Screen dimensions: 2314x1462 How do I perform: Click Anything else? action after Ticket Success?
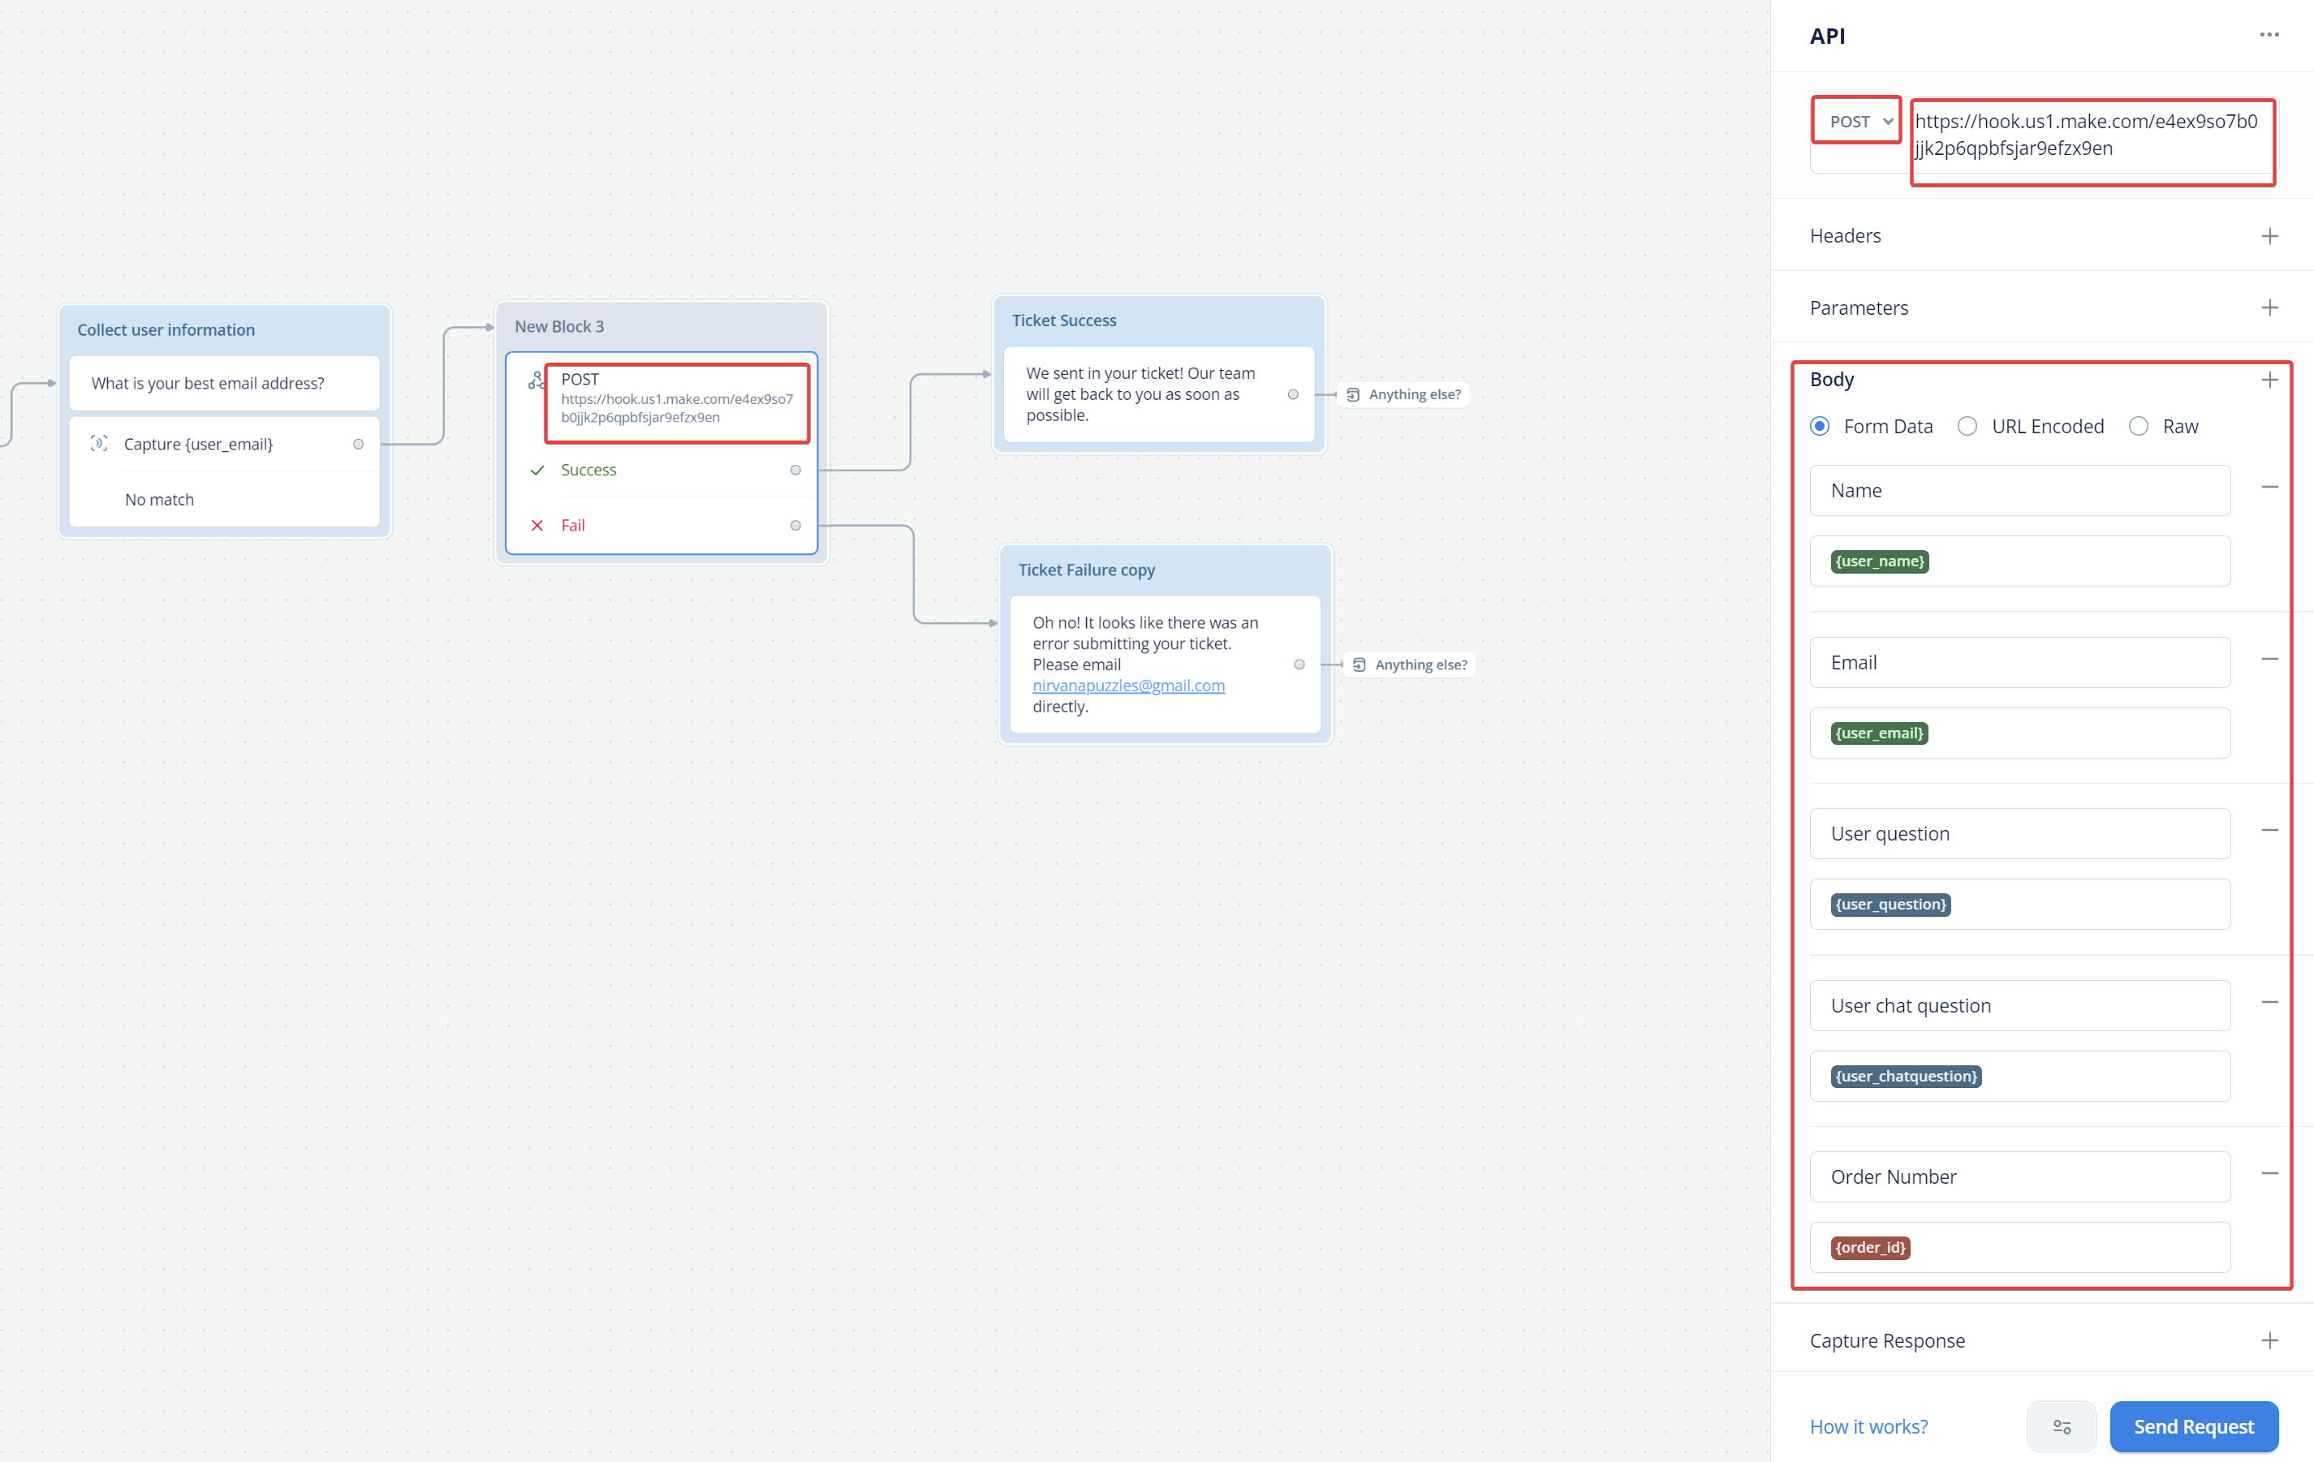(x=1404, y=395)
